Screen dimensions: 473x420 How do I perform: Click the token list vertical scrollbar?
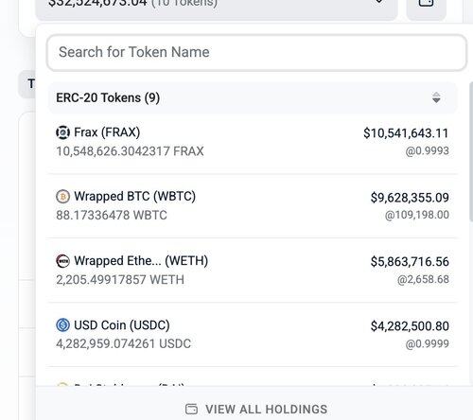471,151
